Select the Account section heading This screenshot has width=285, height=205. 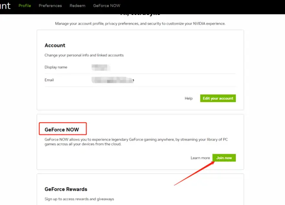[x=55, y=45]
